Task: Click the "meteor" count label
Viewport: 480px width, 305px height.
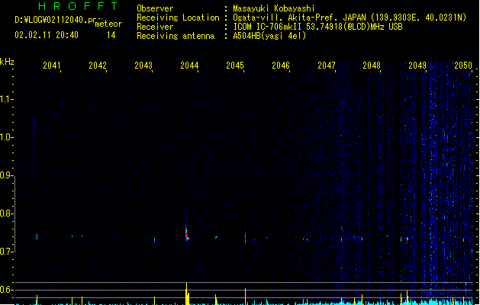Action: [x=108, y=24]
